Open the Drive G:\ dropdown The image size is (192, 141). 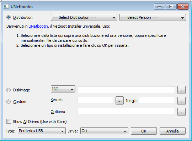104,131
